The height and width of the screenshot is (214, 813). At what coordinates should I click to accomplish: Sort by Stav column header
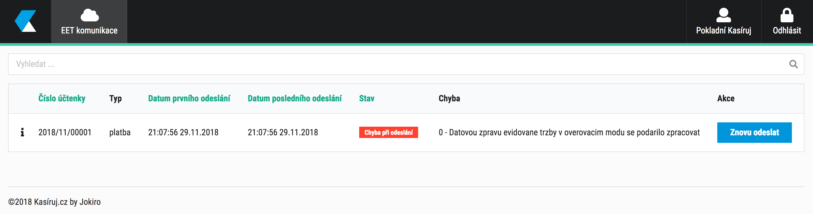[x=366, y=98]
